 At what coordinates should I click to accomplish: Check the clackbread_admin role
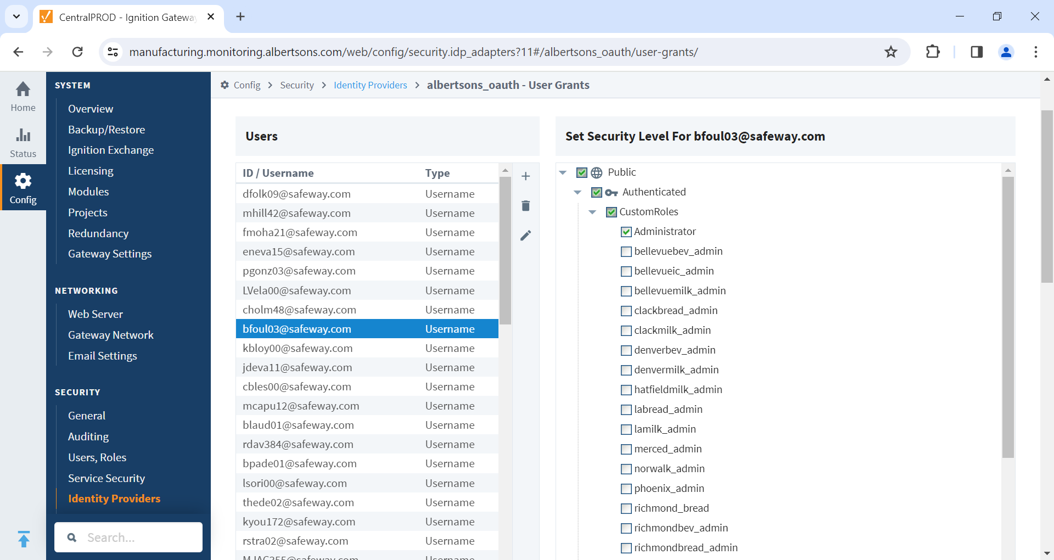(626, 311)
